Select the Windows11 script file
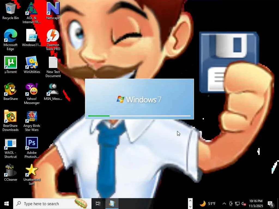Image resolution: width=279 pixels, height=209 pixels. click(32, 38)
